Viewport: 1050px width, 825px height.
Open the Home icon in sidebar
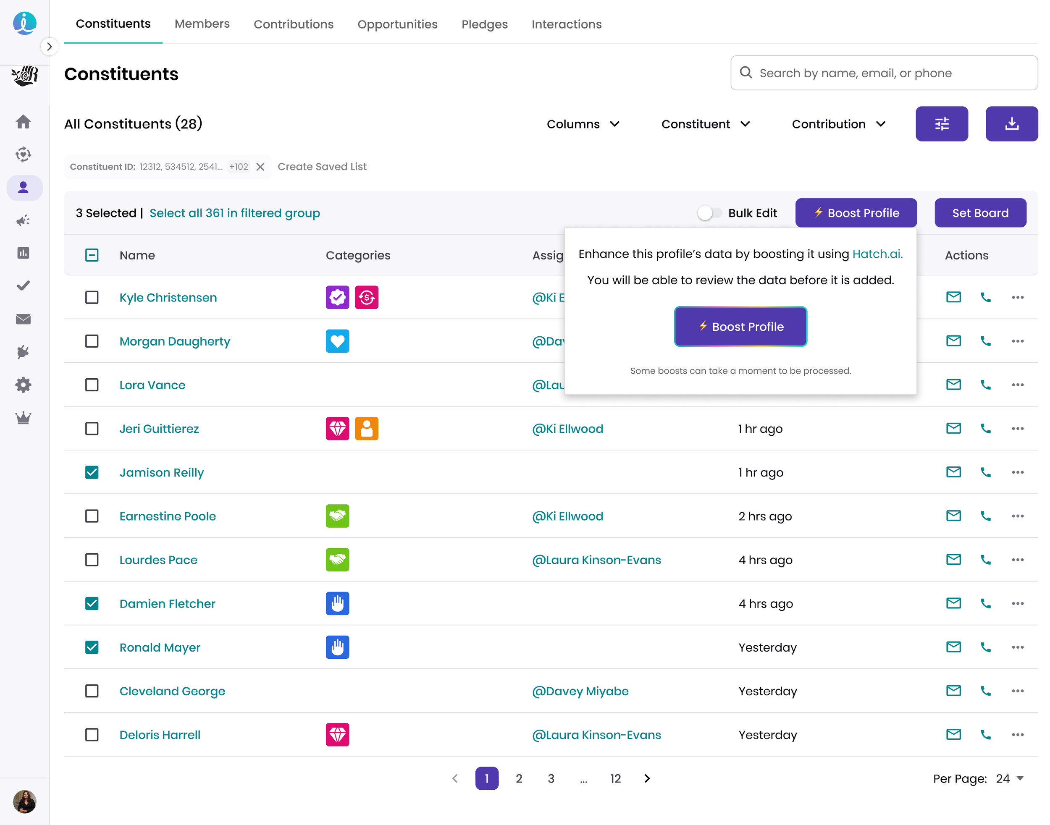pos(23,122)
